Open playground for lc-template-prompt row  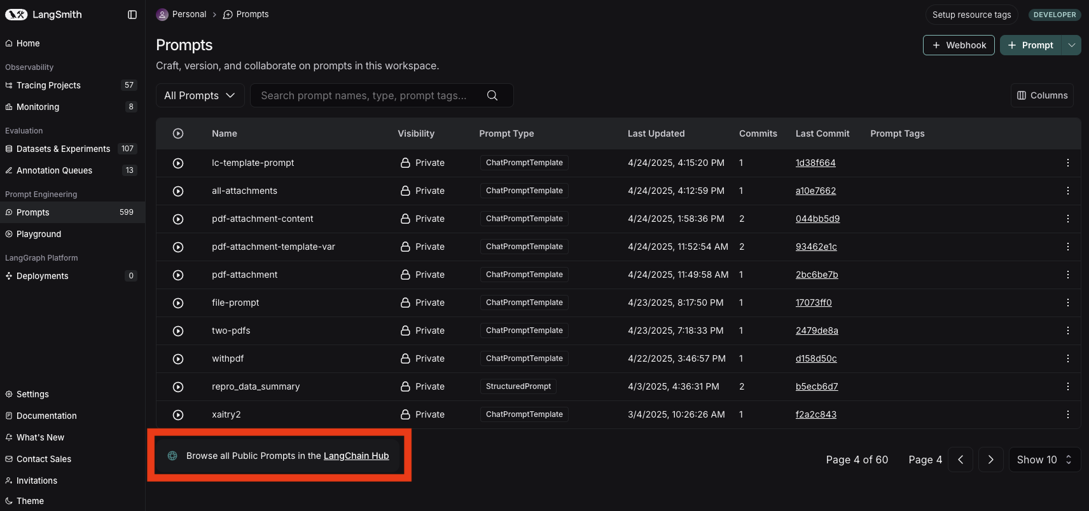click(178, 163)
